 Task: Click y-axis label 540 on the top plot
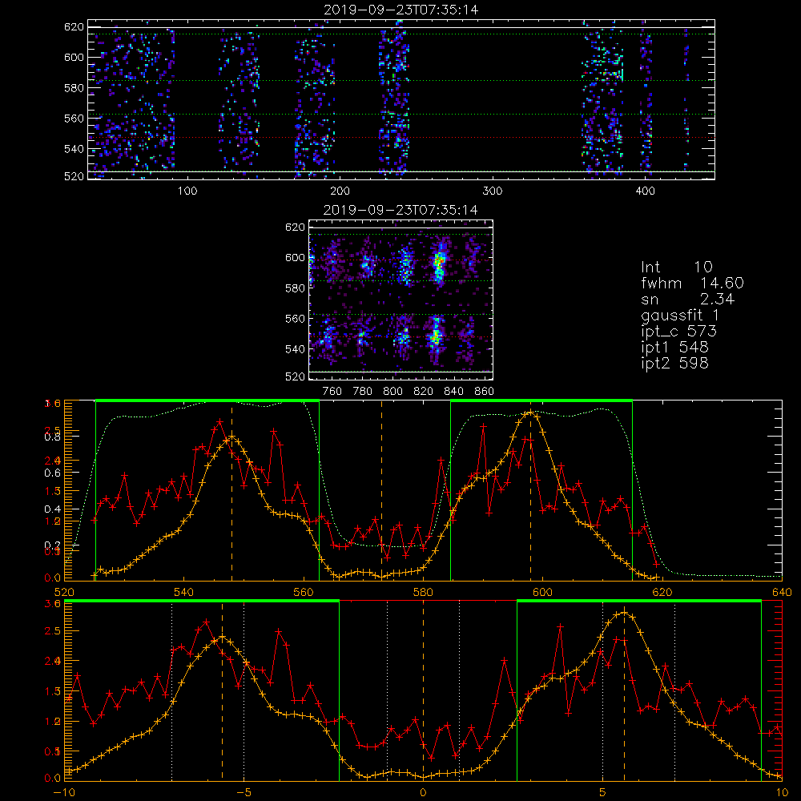click(x=74, y=149)
